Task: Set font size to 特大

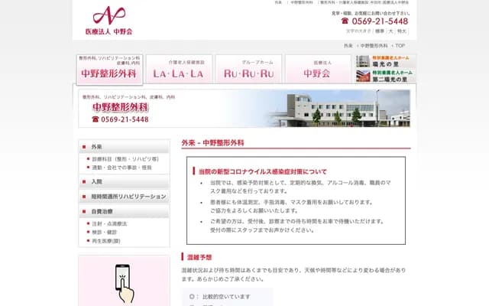Action: coord(402,31)
